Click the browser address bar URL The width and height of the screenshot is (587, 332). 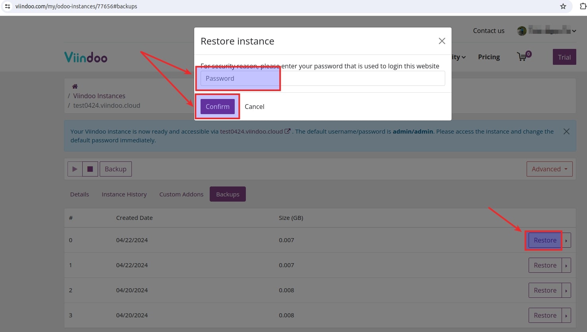coord(76,6)
